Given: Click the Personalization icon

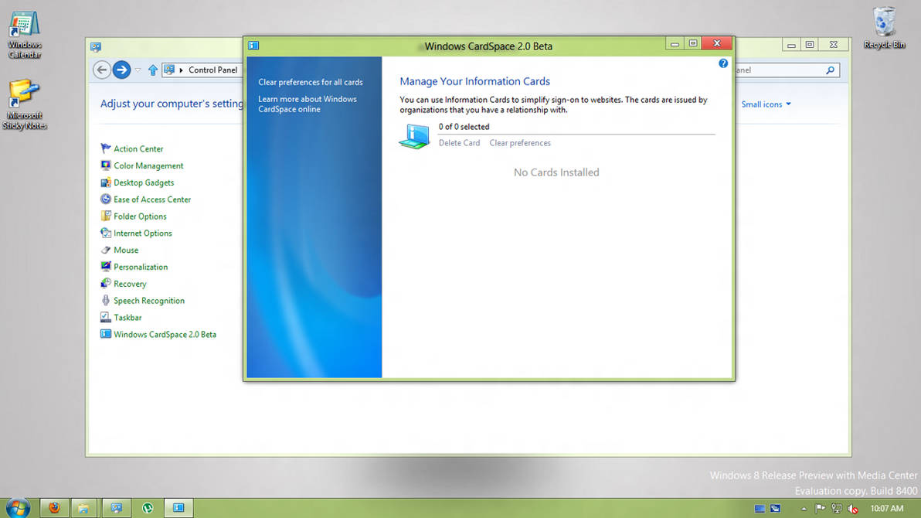Looking at the screenshot, I should 106,267.
